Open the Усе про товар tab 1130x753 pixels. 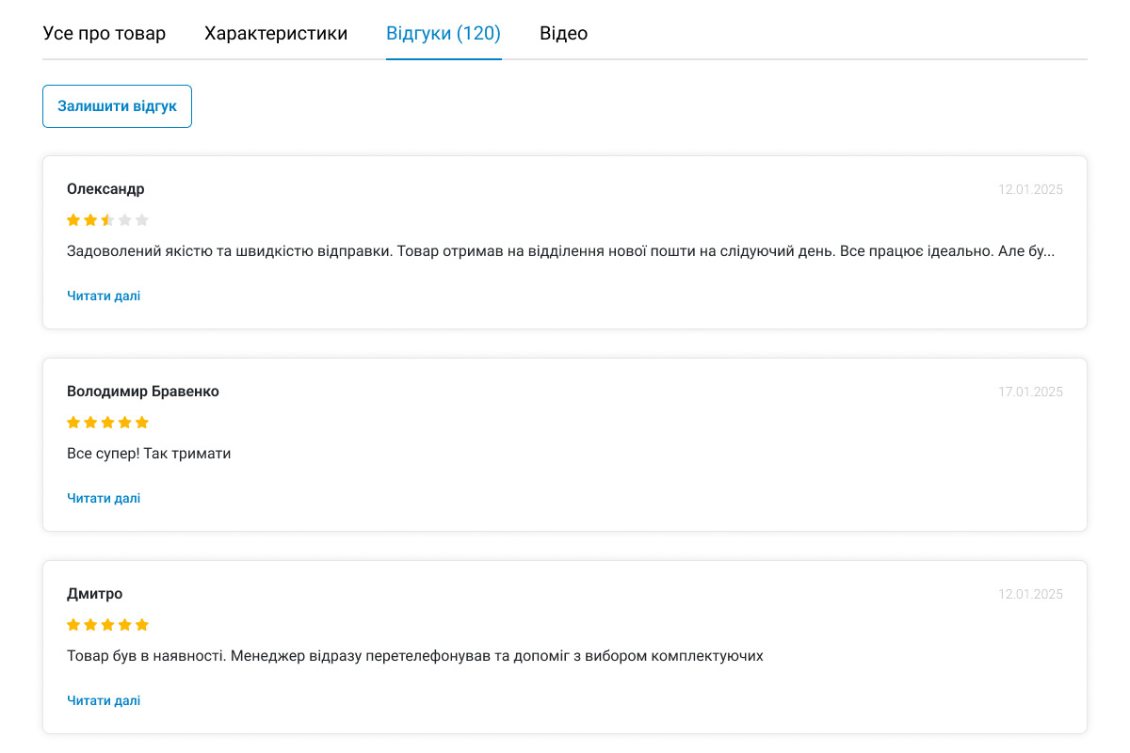tap(104, 34)
